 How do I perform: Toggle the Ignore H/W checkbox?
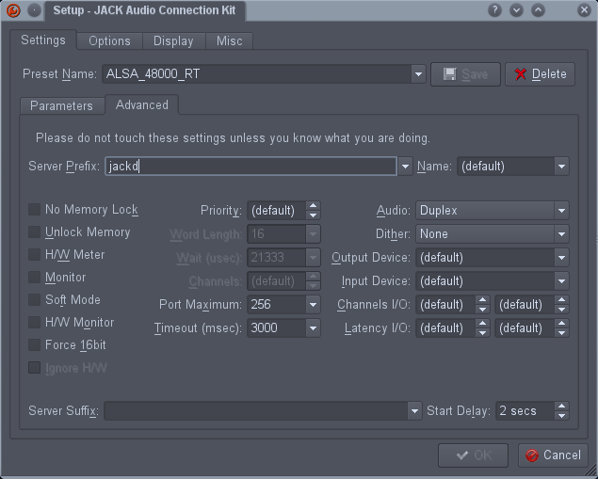(34, 368)
